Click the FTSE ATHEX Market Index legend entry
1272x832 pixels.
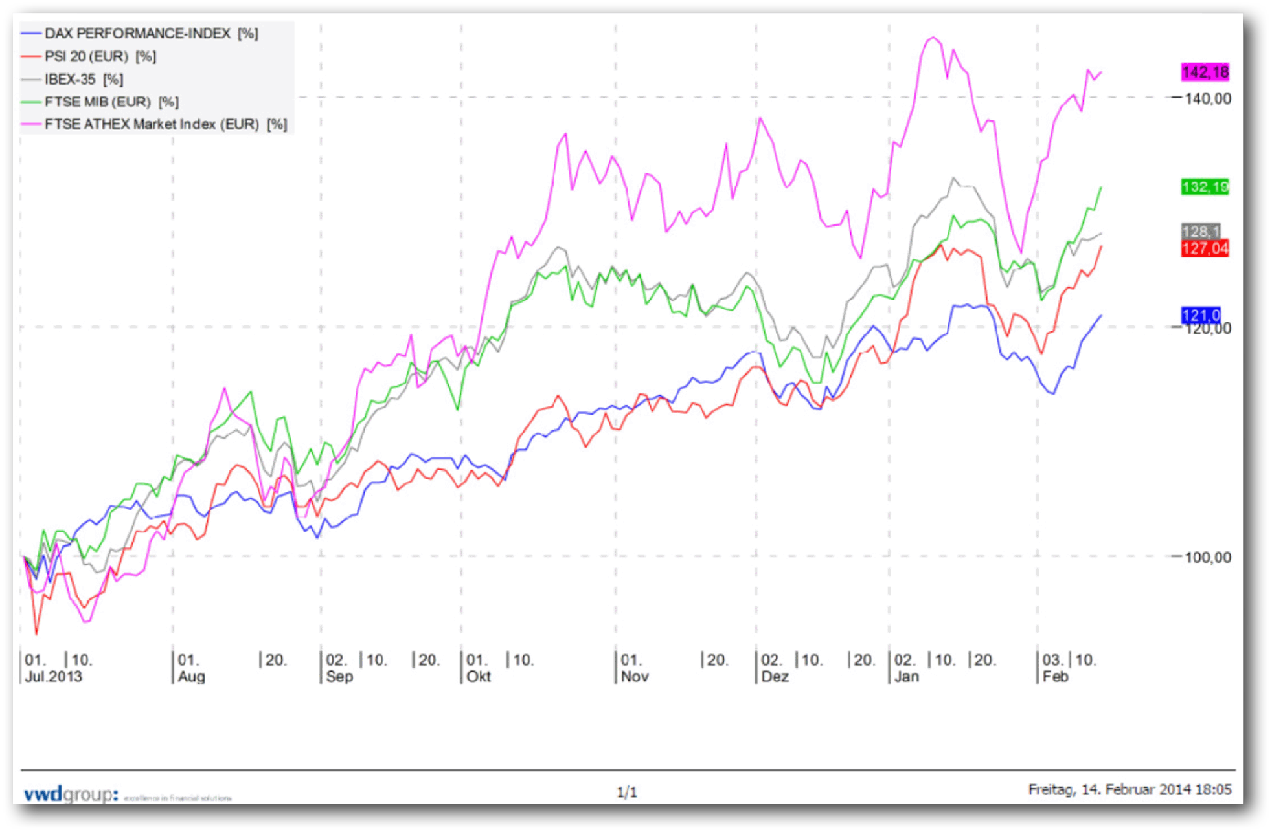click(x=155, y=124)
